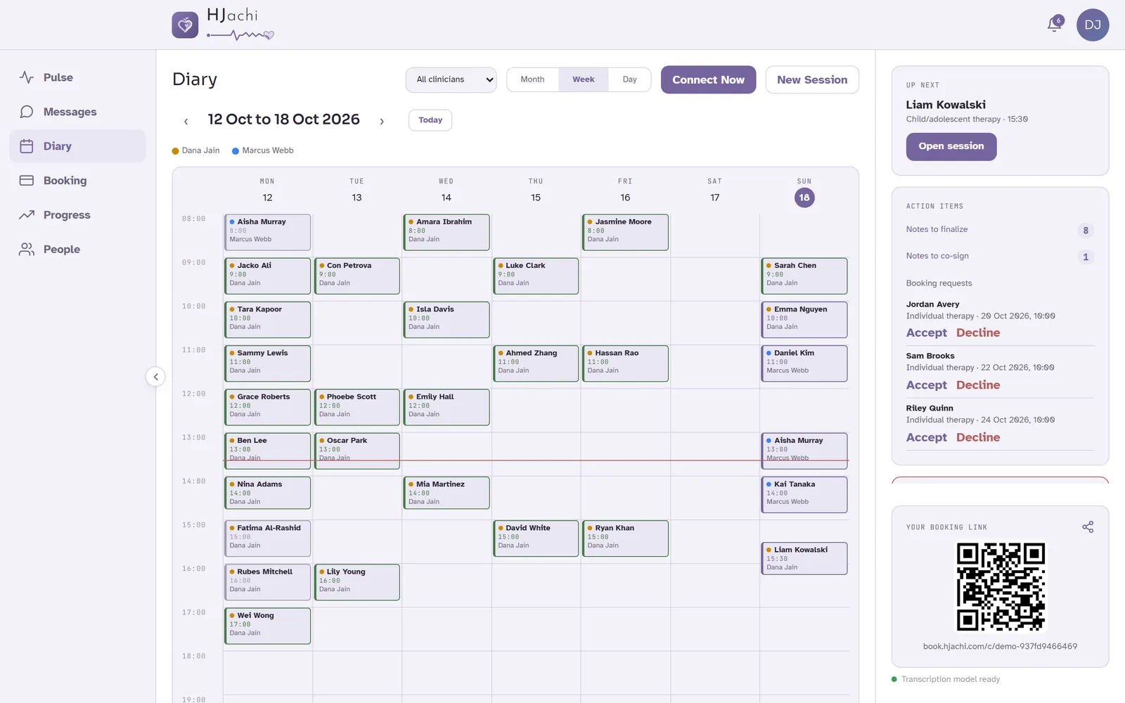Viewport: 1125px width, 703px height.
Task: Decline Sam Brooks' booking request
Action: point(978,385)
